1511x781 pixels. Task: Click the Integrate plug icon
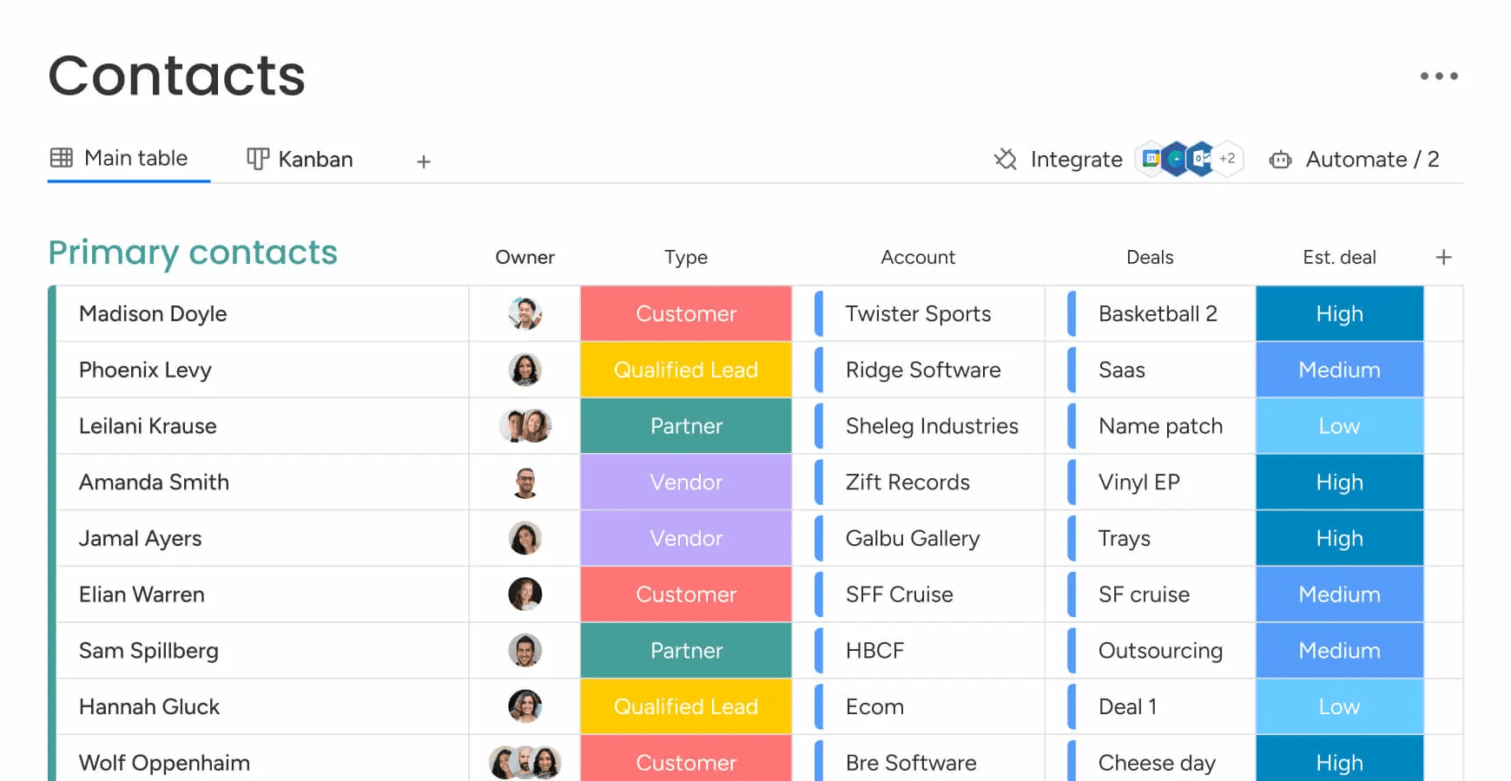(1005, 160)
